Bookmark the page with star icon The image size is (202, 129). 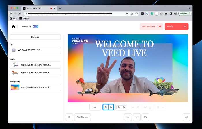pos(136,14)
